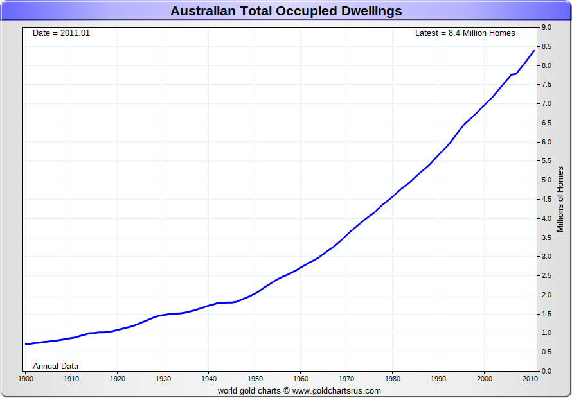Select the 1970 x-axis year label
Viewport: 572px width, 398px height.
346,379
